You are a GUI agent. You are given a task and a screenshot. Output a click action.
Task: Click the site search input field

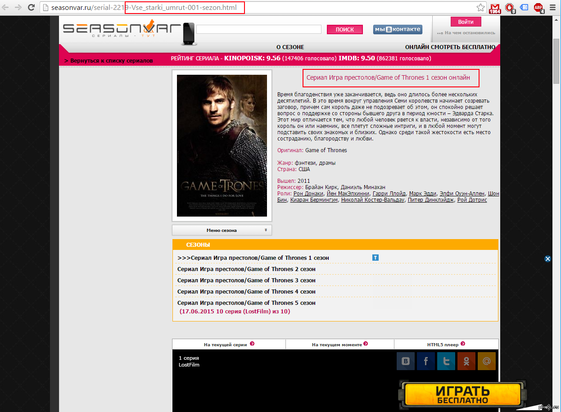258,29
